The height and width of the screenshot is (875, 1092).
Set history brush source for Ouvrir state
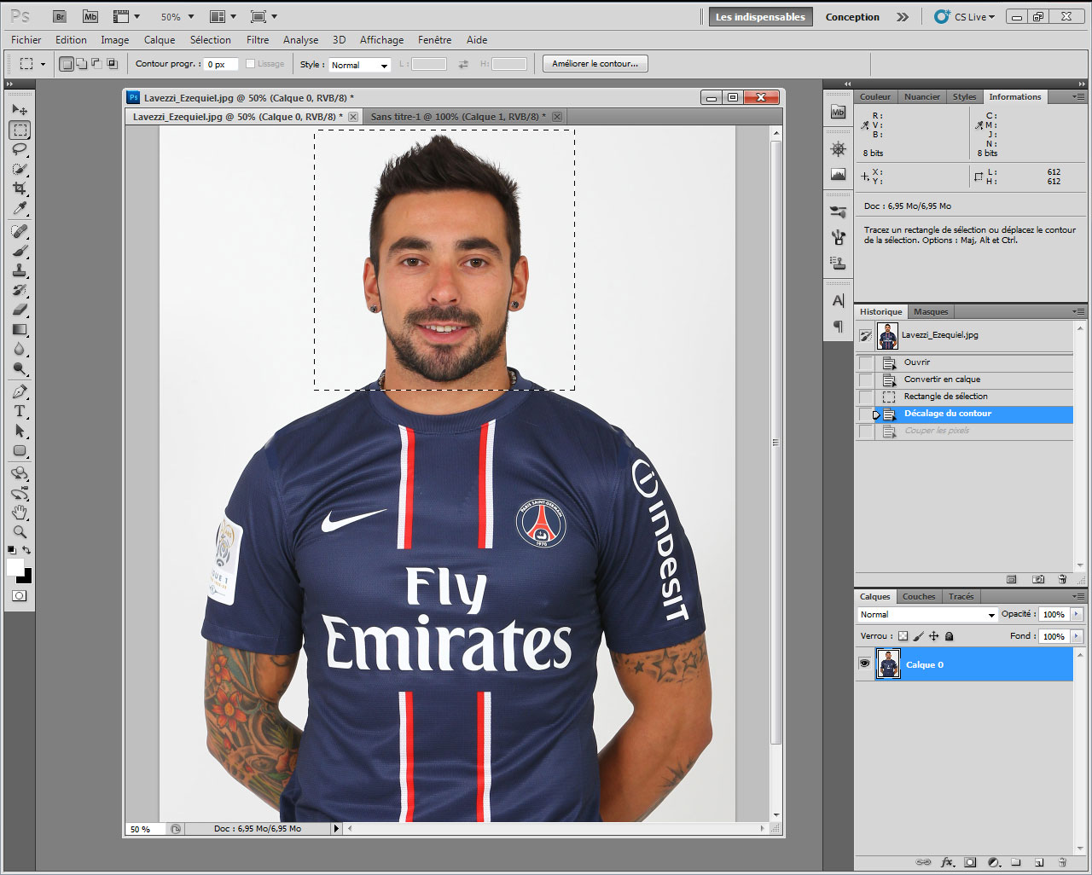(866, 362)
